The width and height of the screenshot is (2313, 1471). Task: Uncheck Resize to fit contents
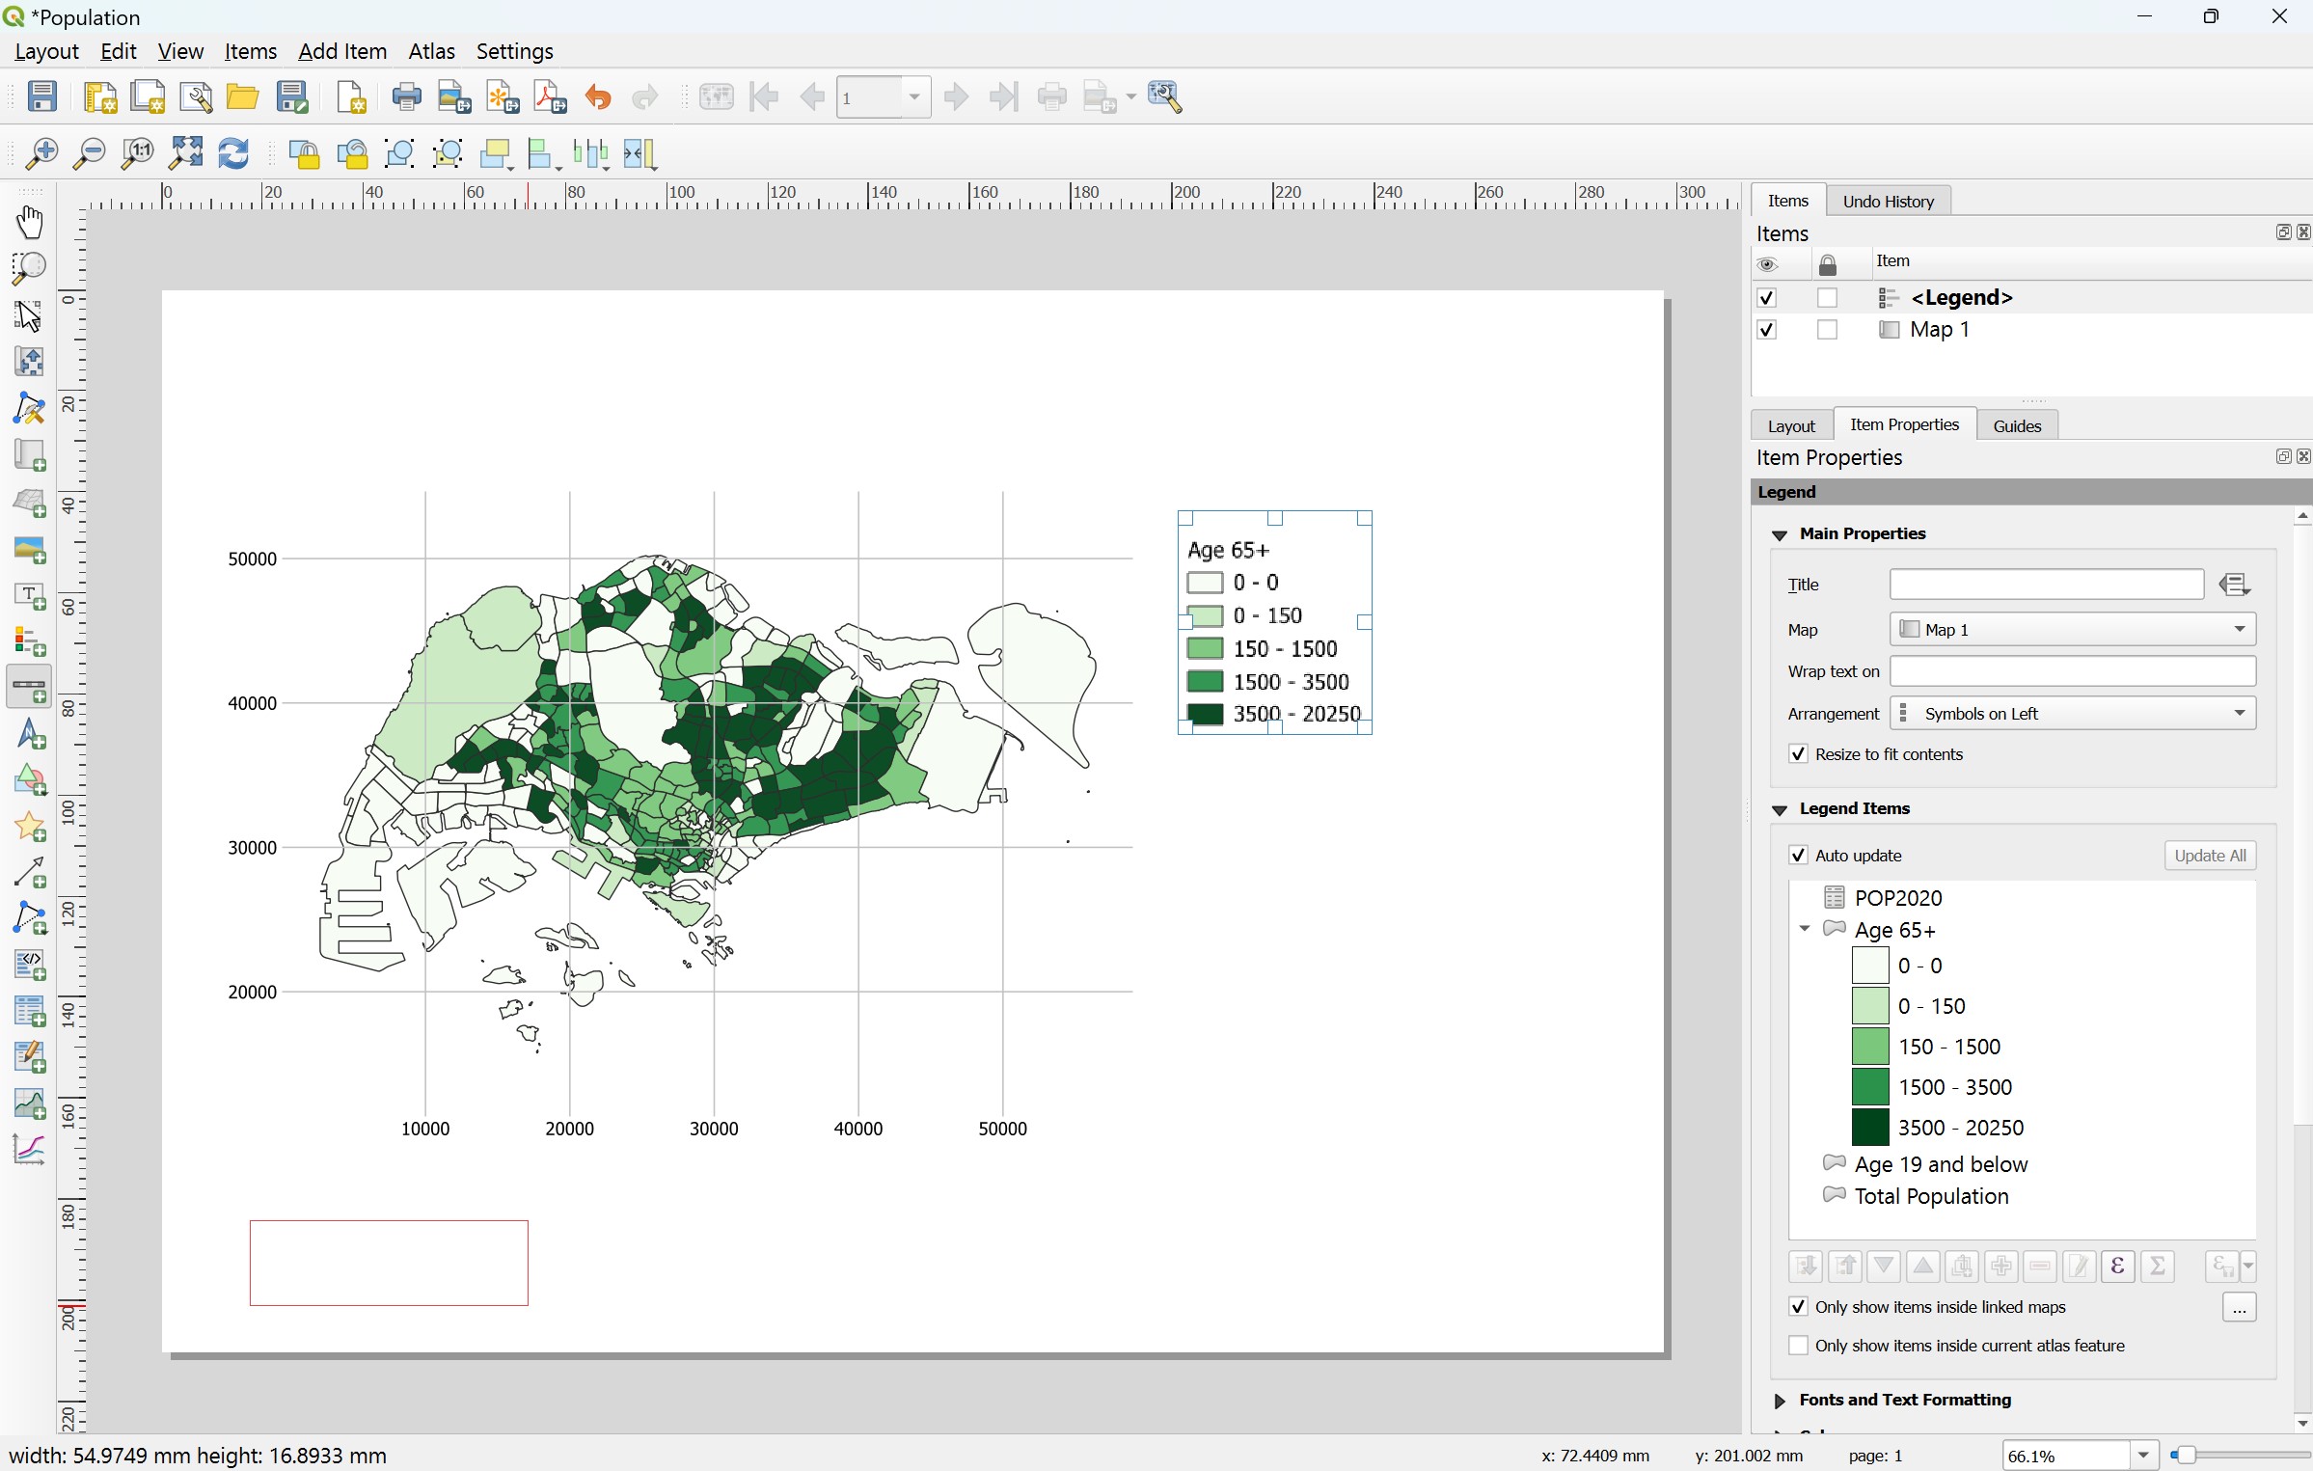pos(1798,754)
